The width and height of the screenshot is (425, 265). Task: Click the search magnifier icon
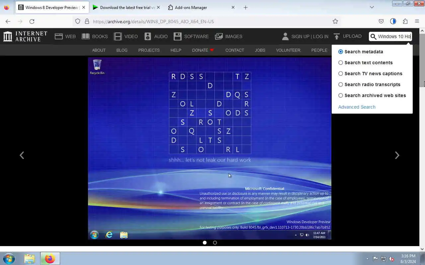374,36
